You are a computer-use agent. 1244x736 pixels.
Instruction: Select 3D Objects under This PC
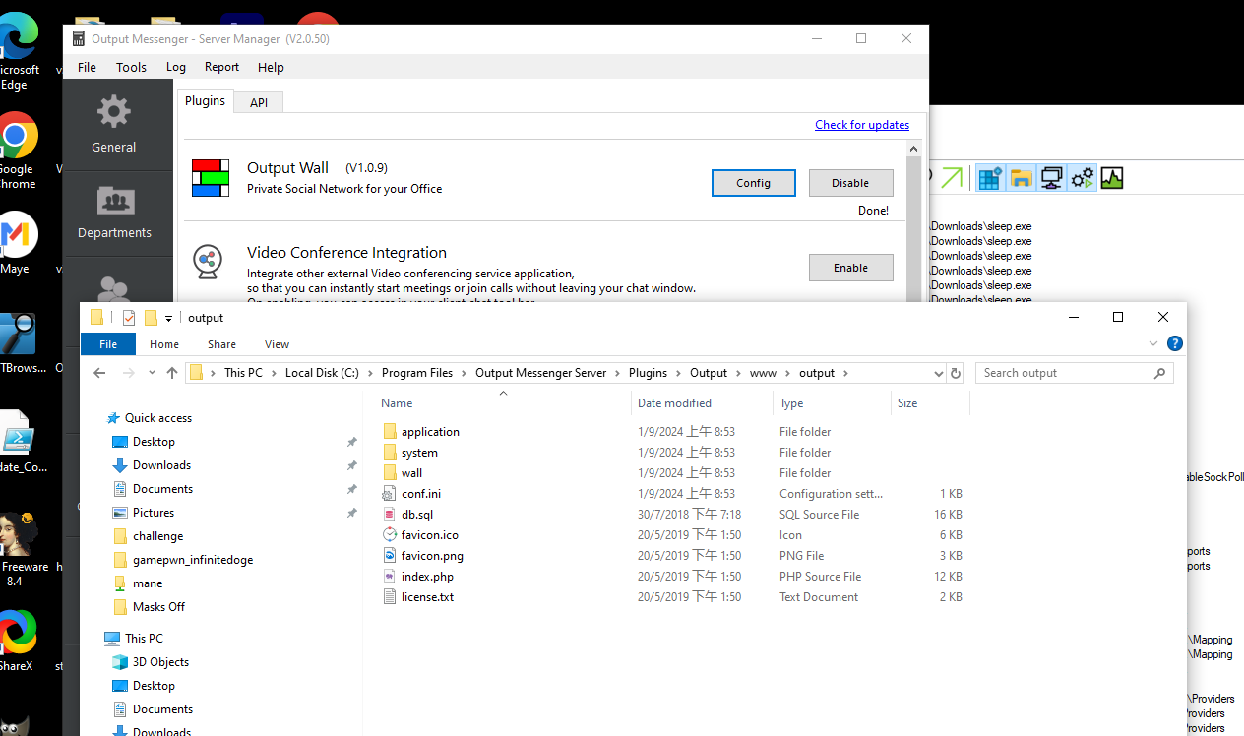click(x=160, y=662)
